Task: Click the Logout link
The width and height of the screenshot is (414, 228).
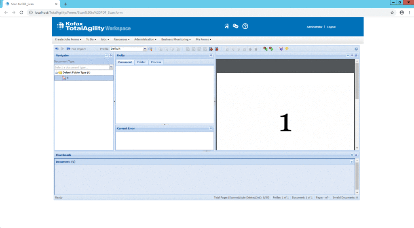Action: [331, 27]
